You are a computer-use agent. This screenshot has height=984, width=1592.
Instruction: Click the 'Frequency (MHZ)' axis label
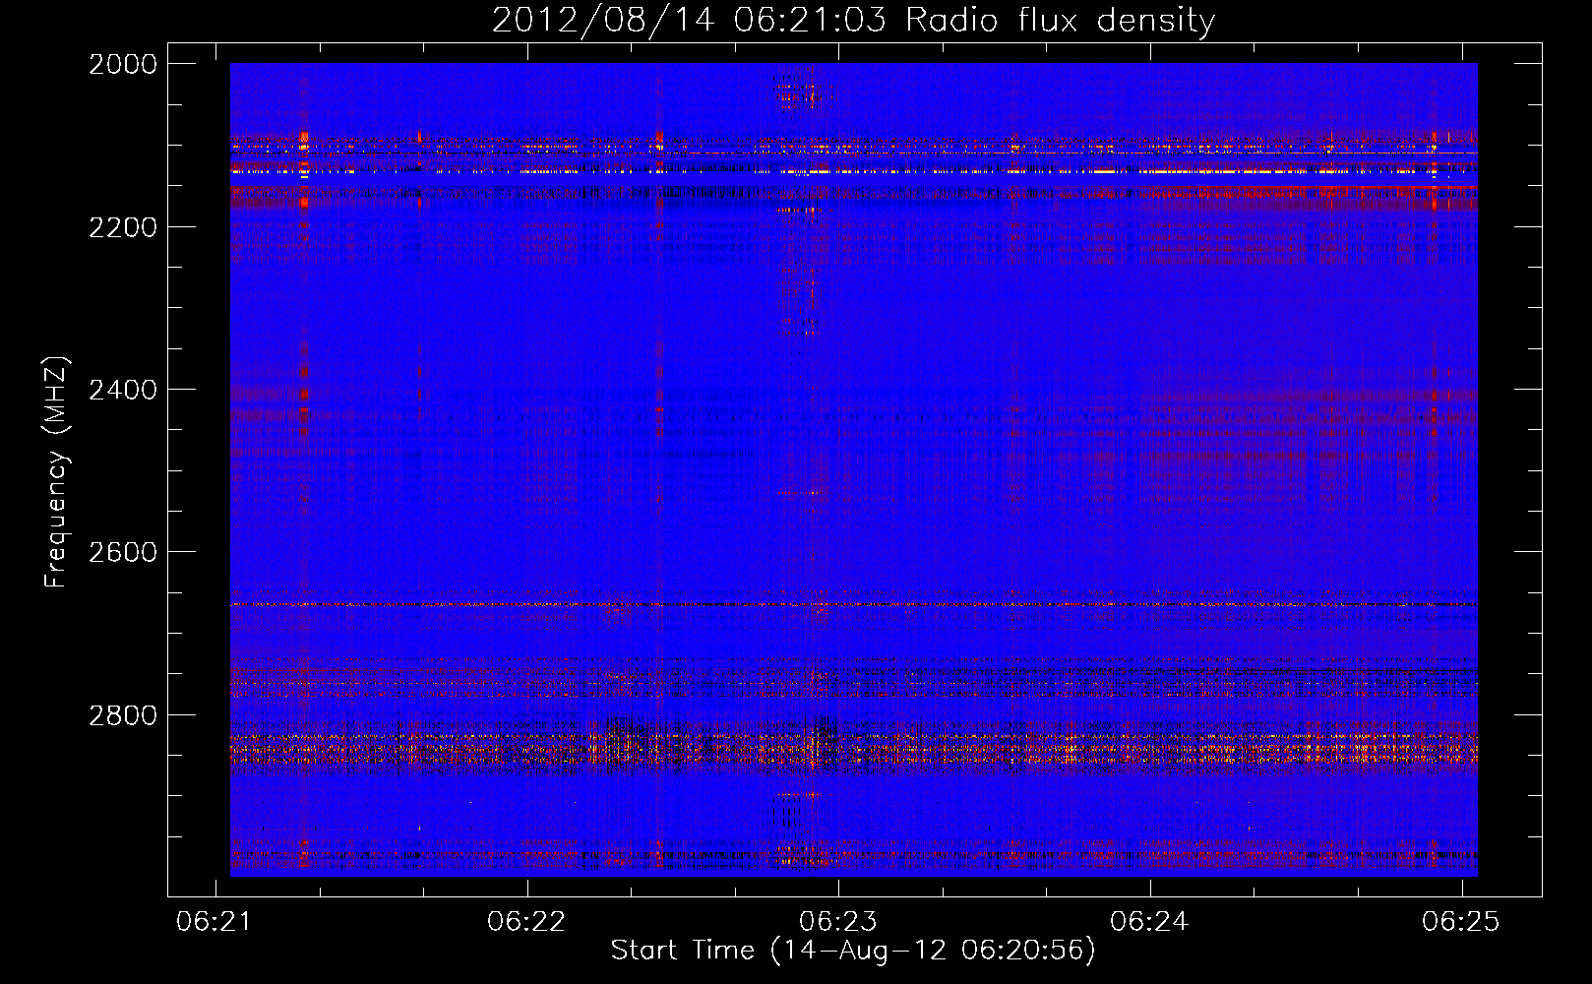[x=56, y=471]
